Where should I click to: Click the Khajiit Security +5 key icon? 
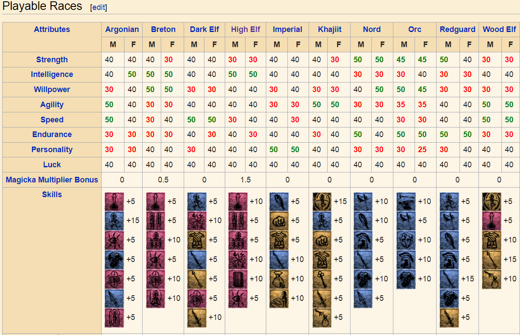322,279
